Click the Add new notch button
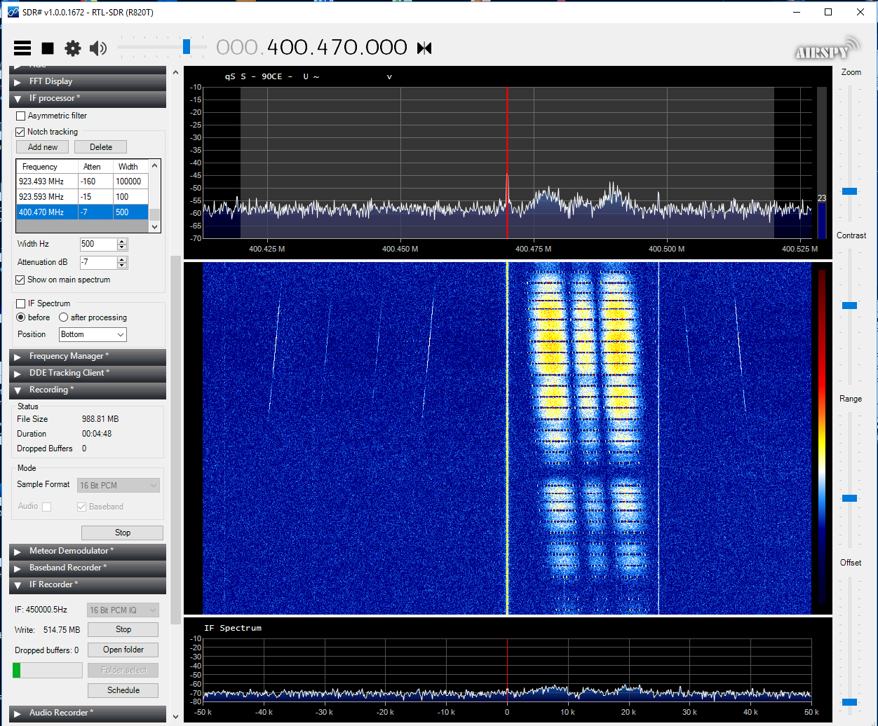878x726 pixels. (43, 147)
